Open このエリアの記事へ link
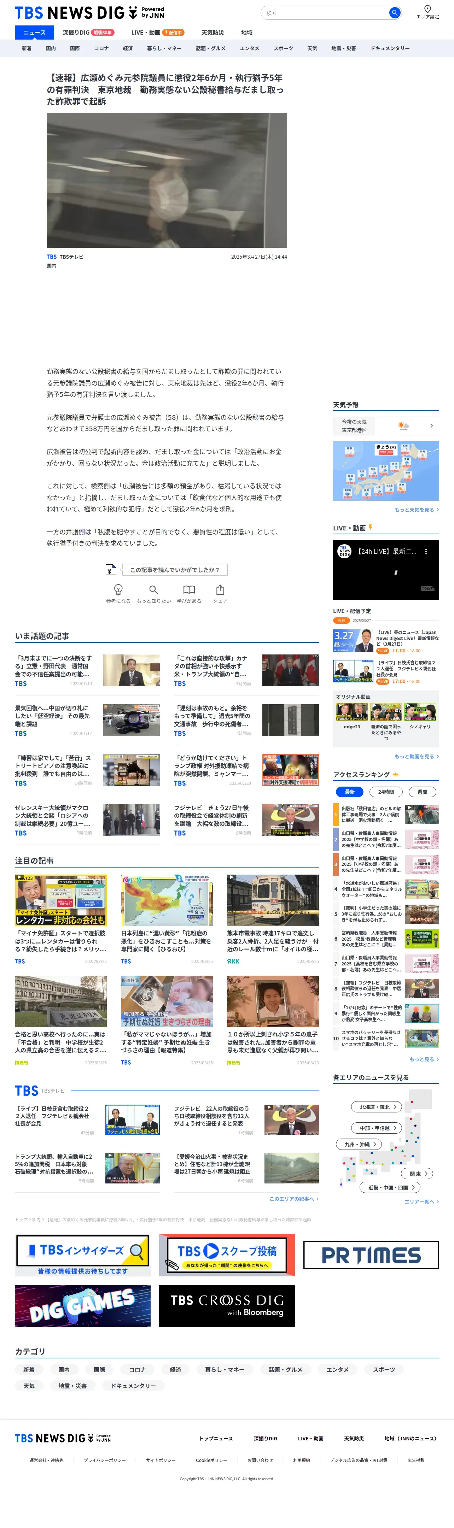 pyautogui.click(x=294, y=1198)
